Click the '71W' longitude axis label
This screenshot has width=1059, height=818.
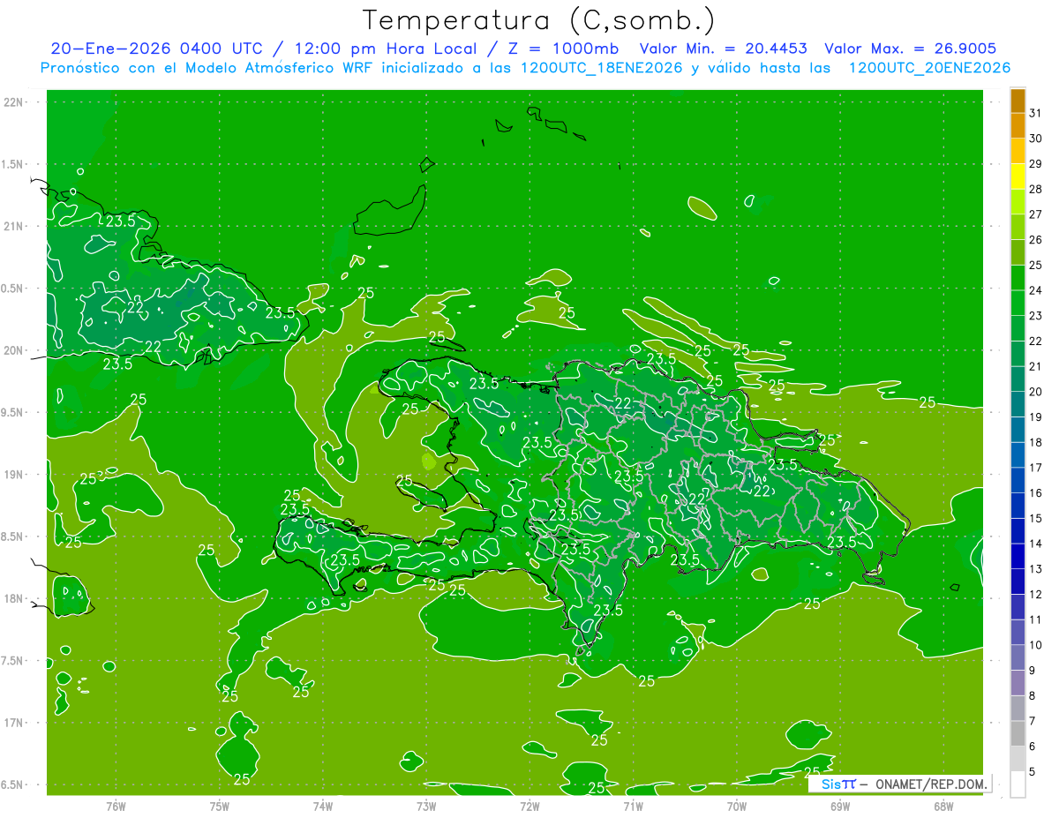pos(633,807)
